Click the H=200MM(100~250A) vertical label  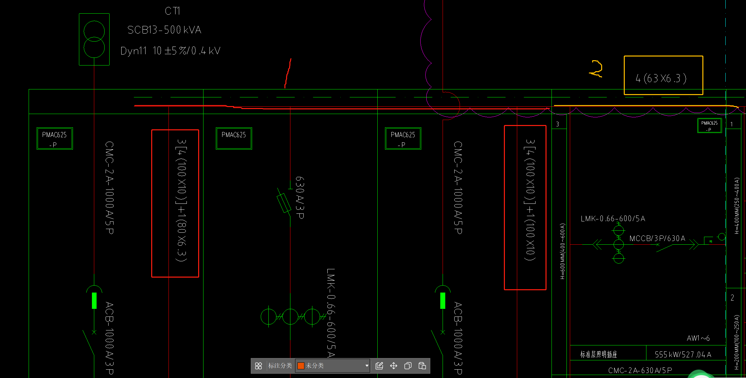click(737, 342)
